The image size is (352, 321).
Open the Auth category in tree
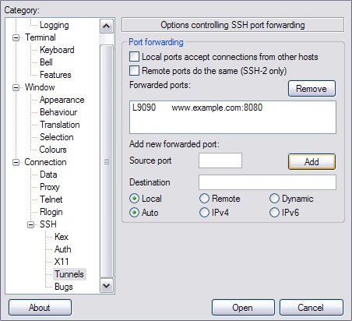click(x=63, y=249)
